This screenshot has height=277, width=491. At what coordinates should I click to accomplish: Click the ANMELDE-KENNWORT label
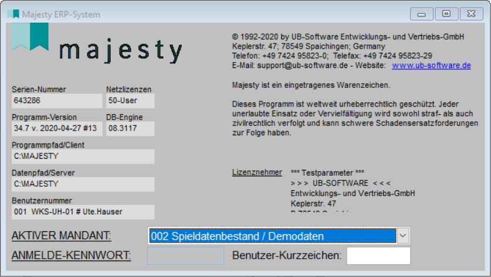(71, 256)
